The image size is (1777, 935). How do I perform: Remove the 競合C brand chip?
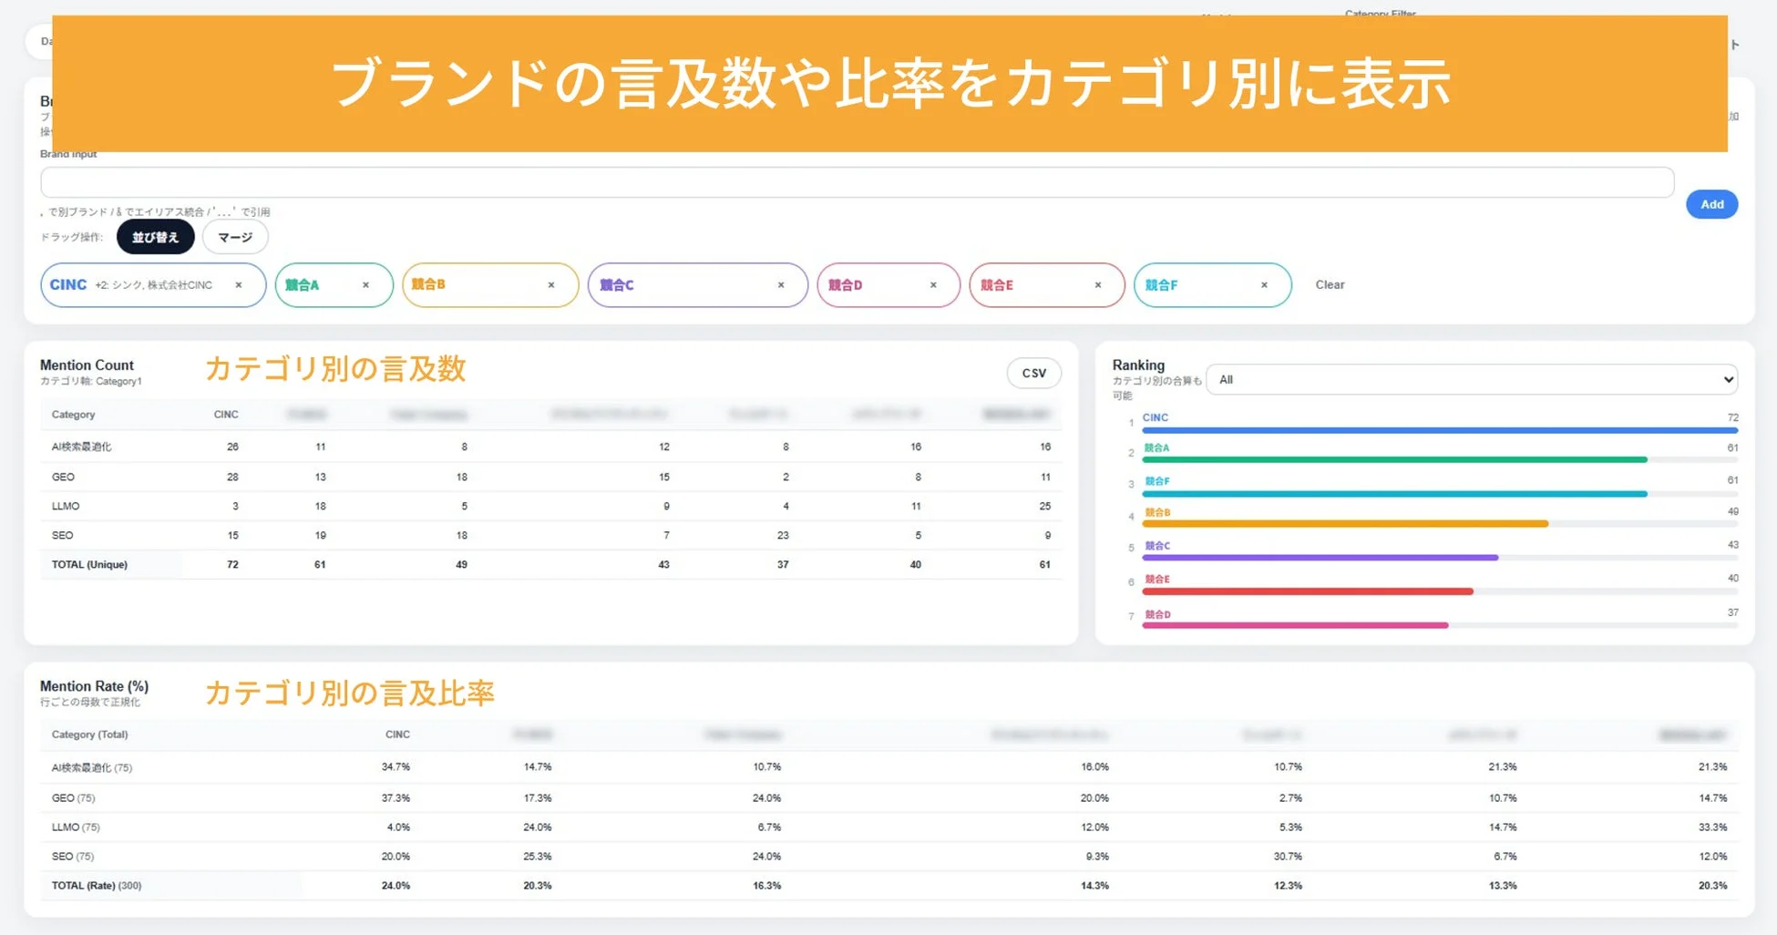780,284
